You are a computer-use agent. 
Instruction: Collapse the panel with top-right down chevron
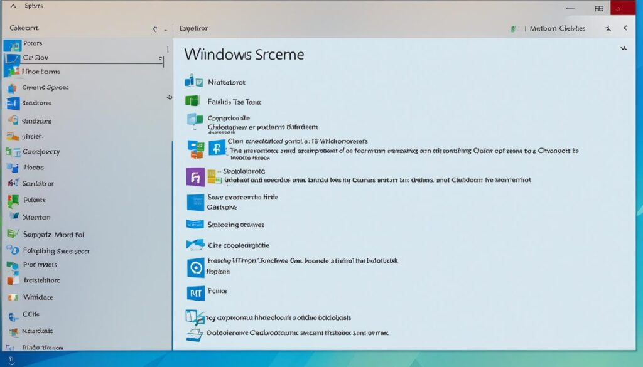624,48
